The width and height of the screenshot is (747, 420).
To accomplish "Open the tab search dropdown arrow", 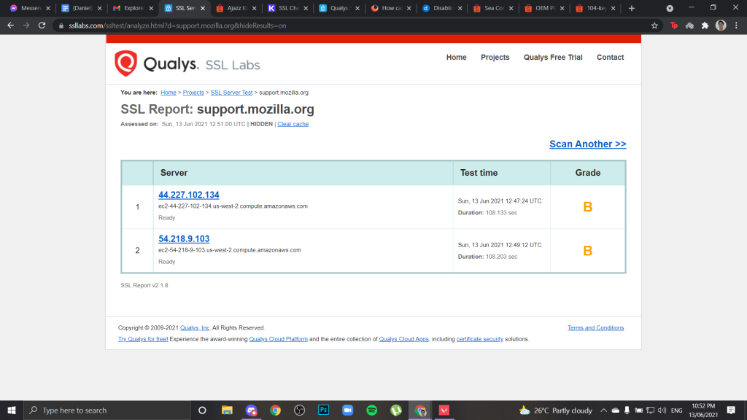I will click(x=670, y=8).
